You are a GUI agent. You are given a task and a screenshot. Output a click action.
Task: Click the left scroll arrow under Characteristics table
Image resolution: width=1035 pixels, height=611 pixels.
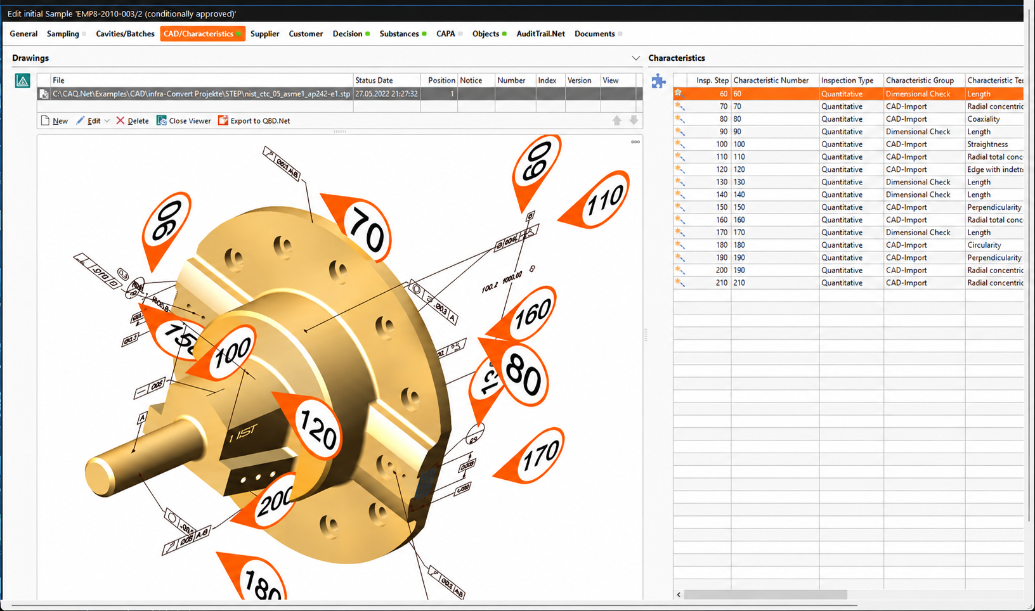(679, 595)
